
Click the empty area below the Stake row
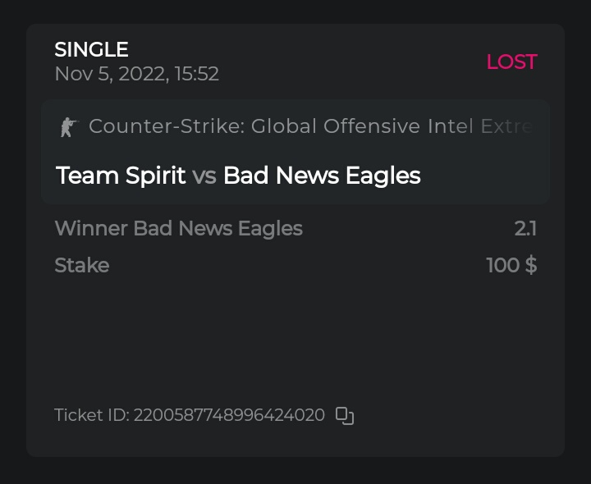(x=295, y=336)
